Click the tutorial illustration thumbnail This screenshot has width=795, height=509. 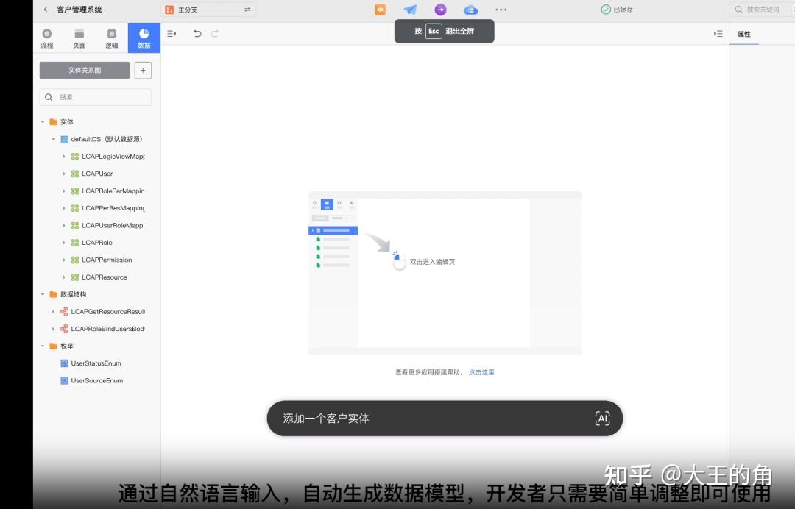tap(445, 273)
